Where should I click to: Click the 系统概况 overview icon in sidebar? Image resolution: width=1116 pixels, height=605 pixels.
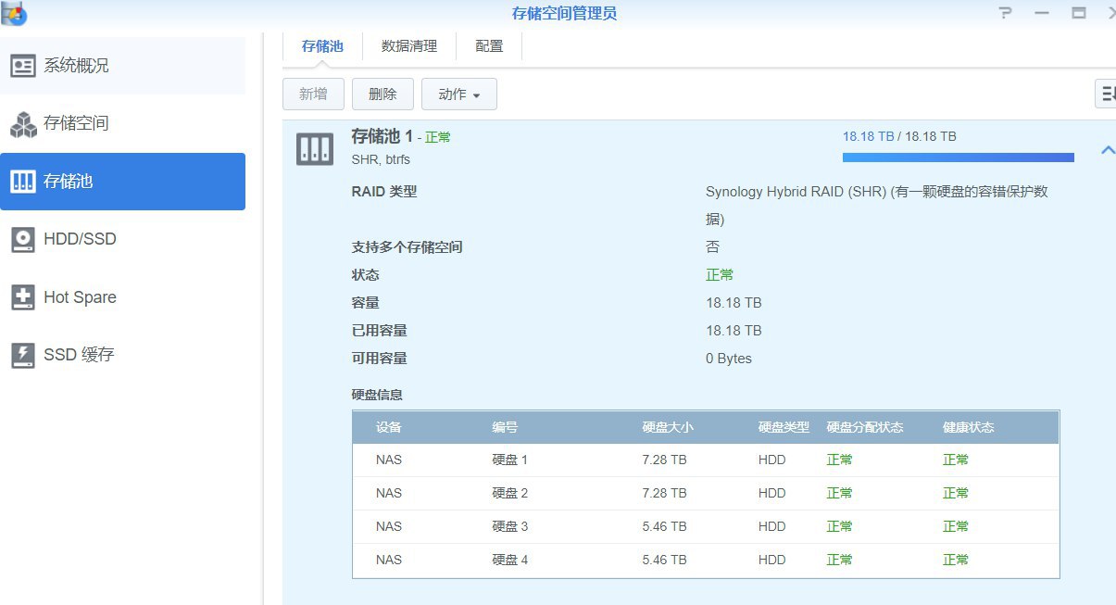tap(23, 66)
